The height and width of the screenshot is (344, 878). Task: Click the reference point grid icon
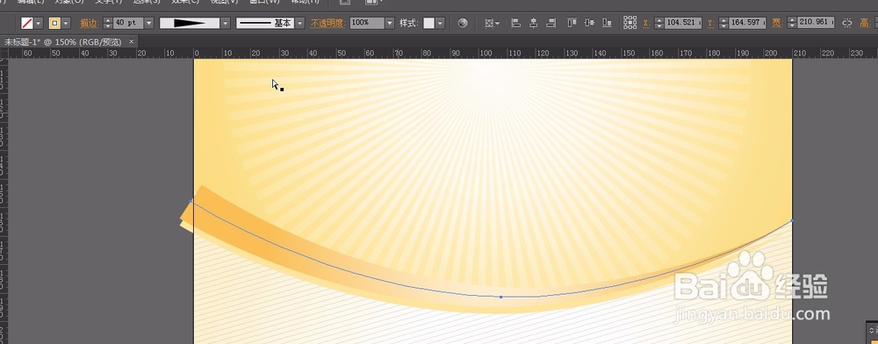[630, 23]
